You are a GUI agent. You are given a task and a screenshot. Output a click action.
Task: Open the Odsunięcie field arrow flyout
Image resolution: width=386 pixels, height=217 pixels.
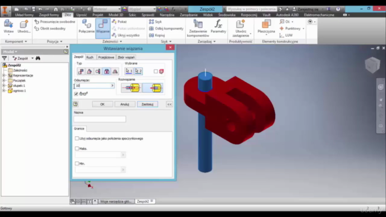point(112,86)
